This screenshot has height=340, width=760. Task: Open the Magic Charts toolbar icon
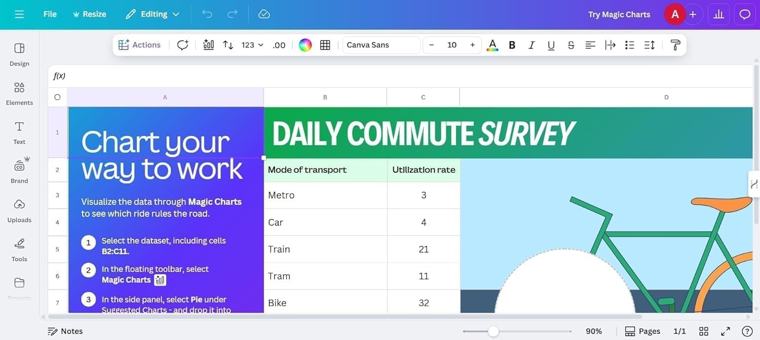[x=208, y=45]
